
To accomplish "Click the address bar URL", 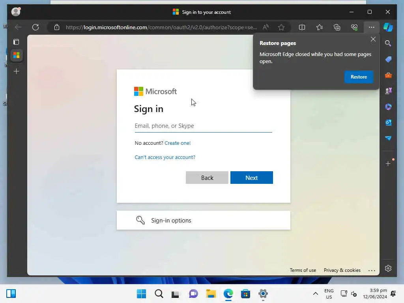I will pos(161,27).
